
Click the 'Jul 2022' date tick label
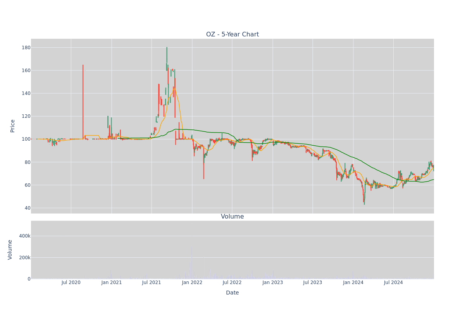click(232, 282)
